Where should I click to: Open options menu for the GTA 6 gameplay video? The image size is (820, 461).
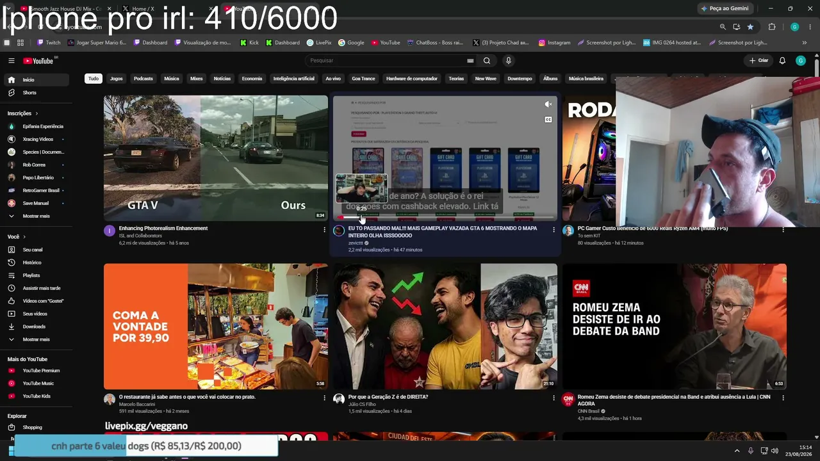click(554, 230)
